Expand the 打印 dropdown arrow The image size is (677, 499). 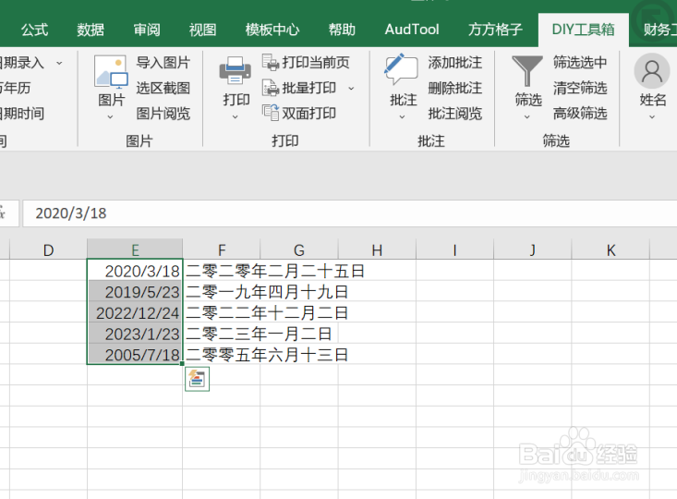point(235,116)
